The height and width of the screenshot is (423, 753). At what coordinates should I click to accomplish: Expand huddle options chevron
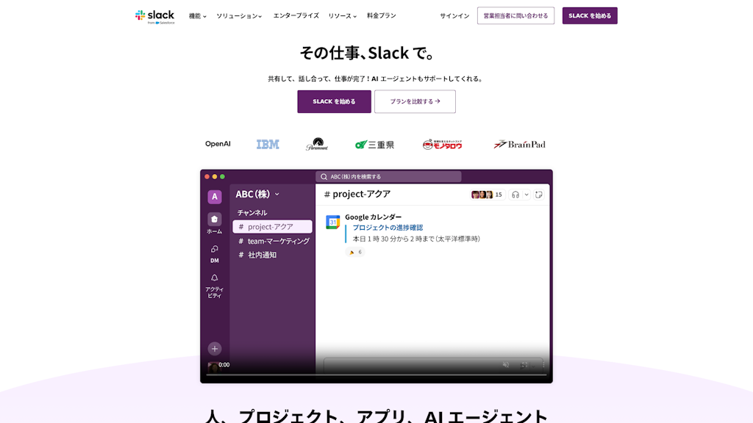point(527,195)
